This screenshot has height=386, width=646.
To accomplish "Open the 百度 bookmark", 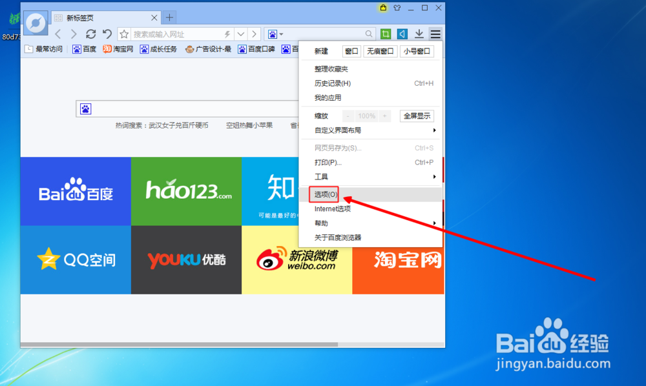I will (85, 49).
